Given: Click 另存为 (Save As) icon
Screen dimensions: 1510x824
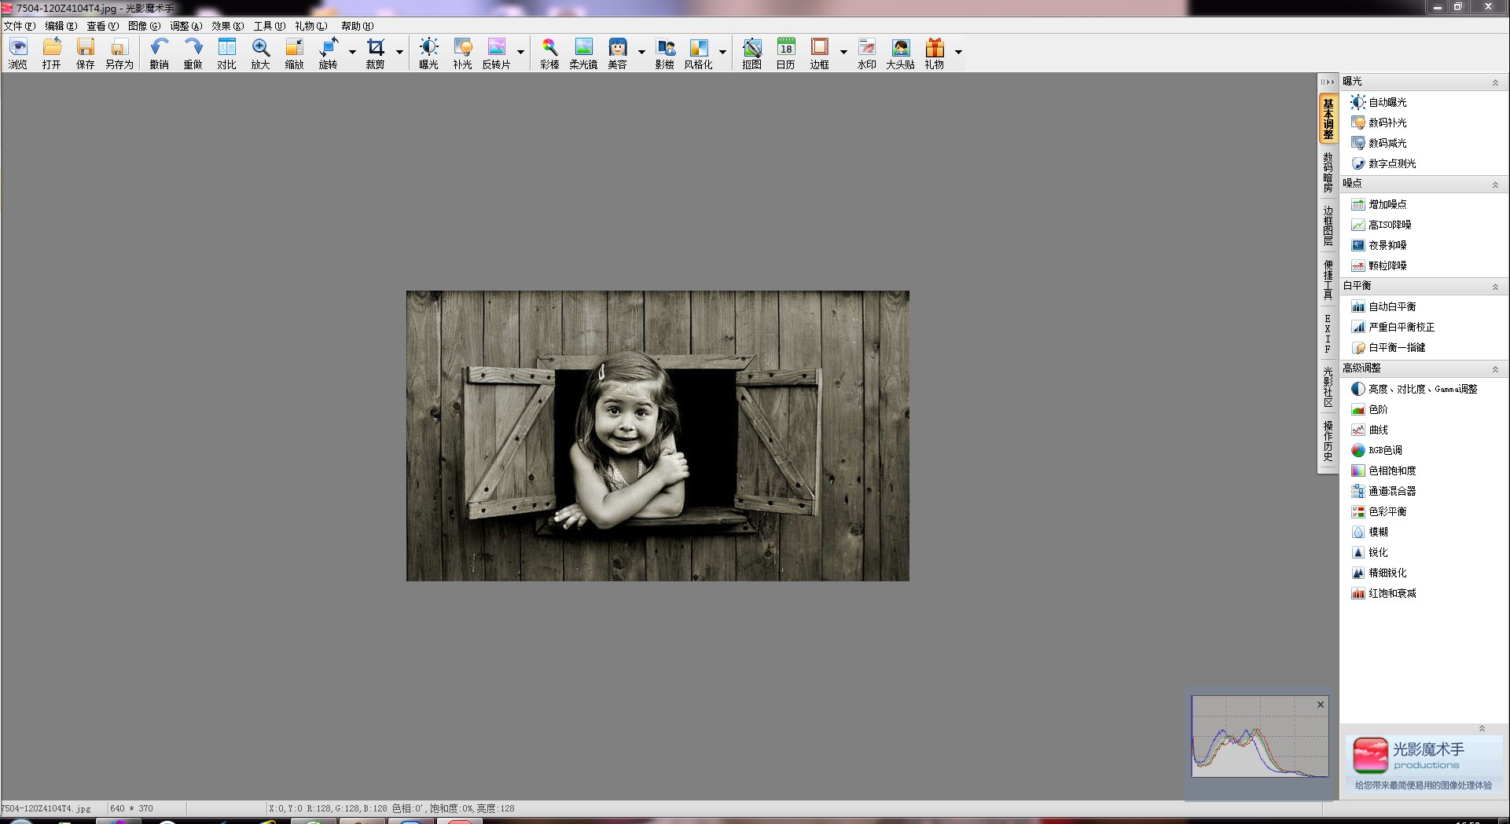Looking at the screenshot, I should coord(119,53).
